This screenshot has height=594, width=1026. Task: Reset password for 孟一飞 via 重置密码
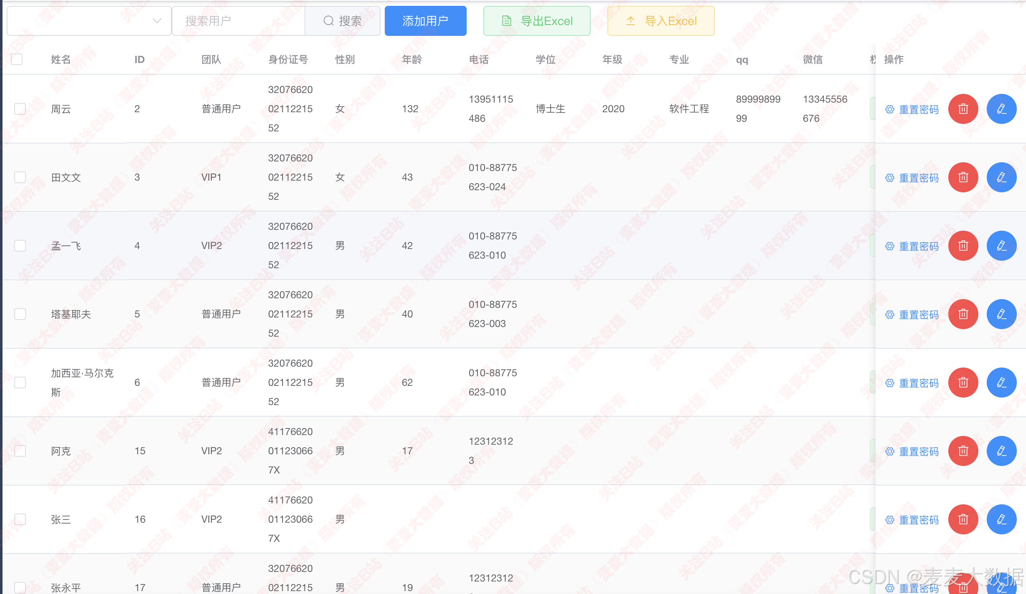click(x=912, y=246)
